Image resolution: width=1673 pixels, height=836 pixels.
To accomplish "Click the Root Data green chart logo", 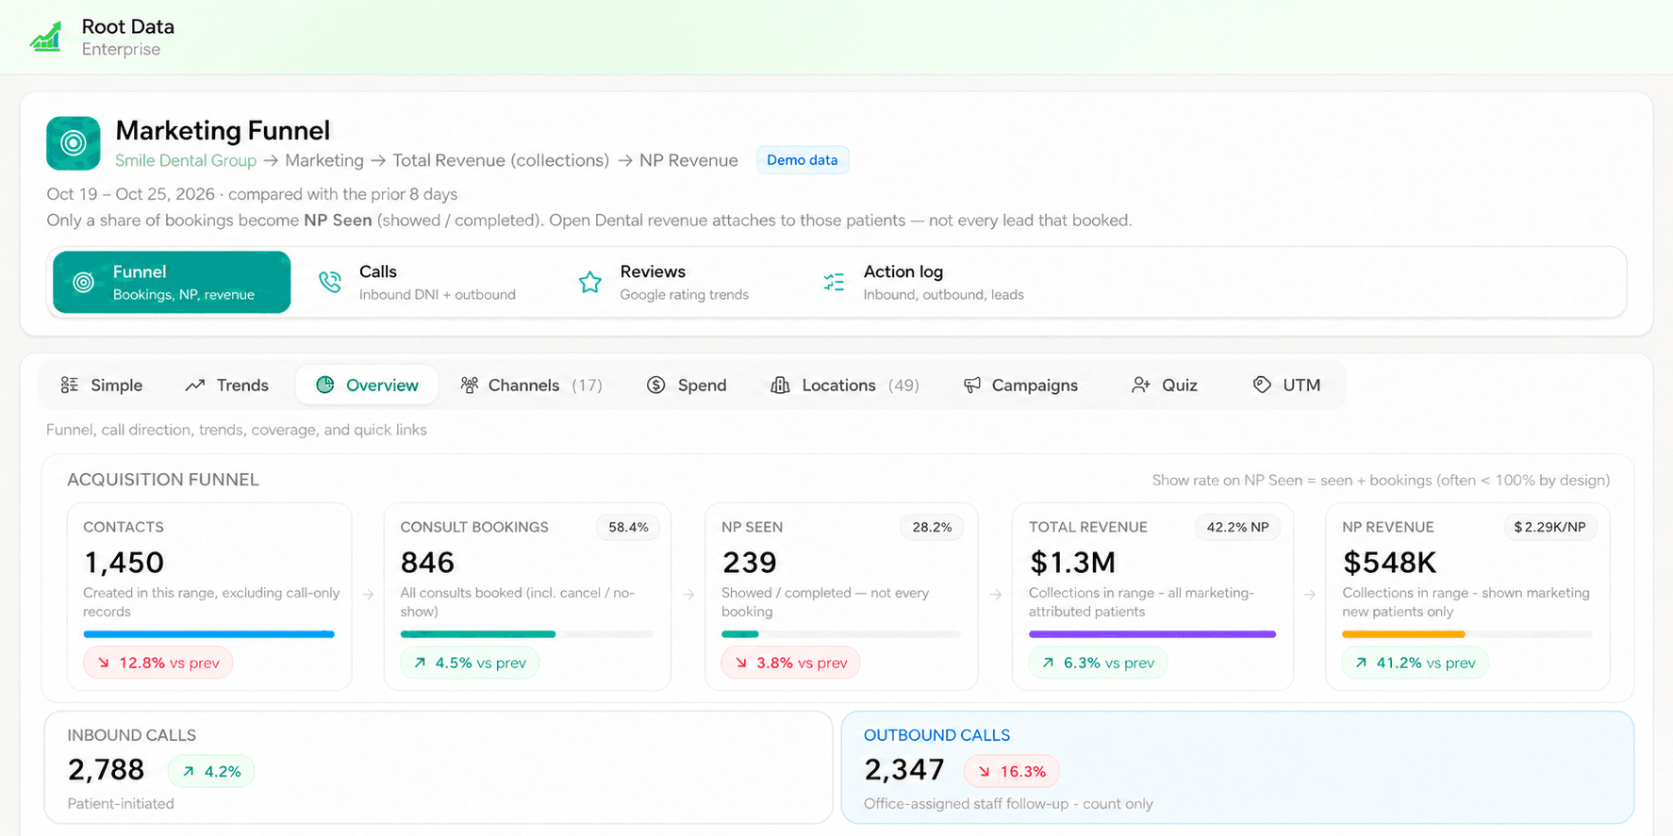I will click(x=46, y=38).
